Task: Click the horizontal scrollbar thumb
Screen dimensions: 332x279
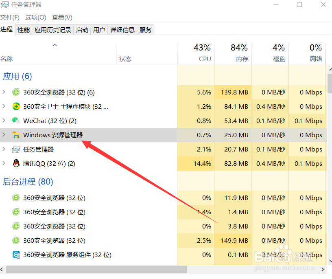Action: click(x=96, y=269)
